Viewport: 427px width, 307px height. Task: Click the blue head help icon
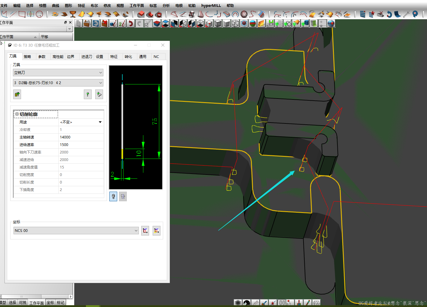coord(415,14)
